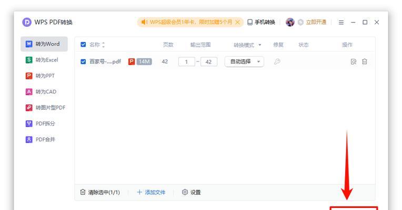
Task: Click the 百家号-....pdf file name
Action: click(x=105, y=61)
